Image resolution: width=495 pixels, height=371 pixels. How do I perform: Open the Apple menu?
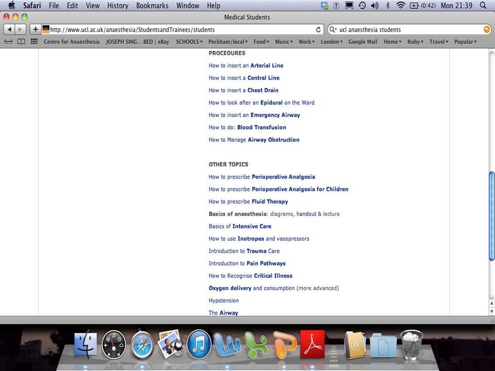point(11,5)
